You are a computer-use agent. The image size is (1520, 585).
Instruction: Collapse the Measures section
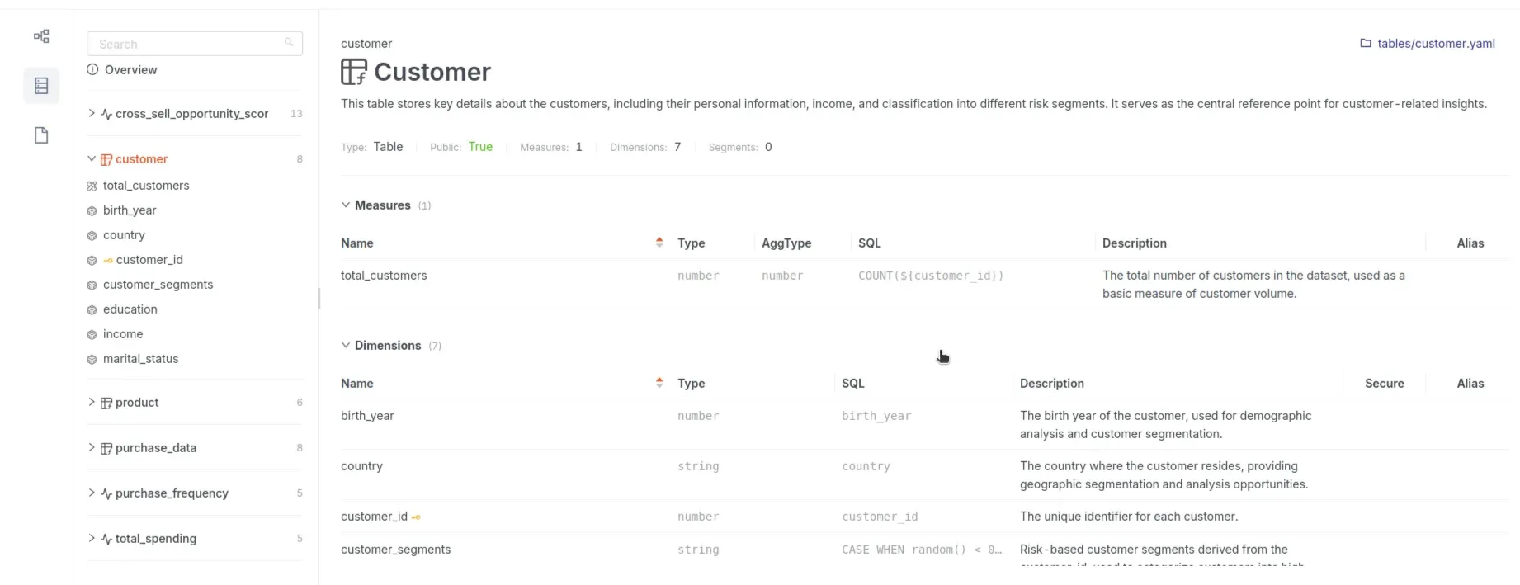pyautogui.click(x=346, y=205)
